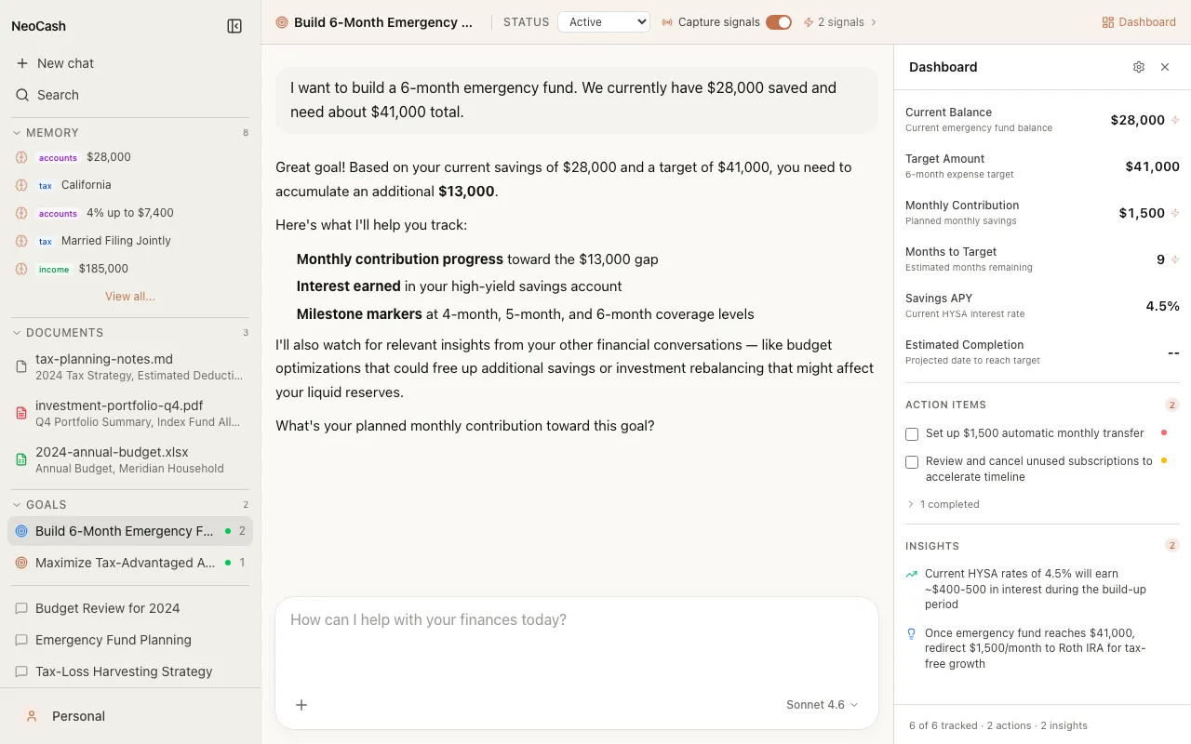Click the 2024-annual-budget.xlsx file name
This screenshot has width=1191, height=744.
tap(112, 452)
